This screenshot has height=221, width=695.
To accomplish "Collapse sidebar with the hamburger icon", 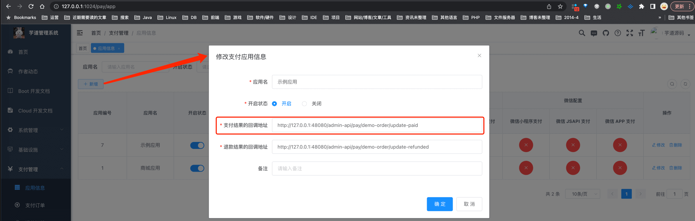I will (x=80, y=33).
